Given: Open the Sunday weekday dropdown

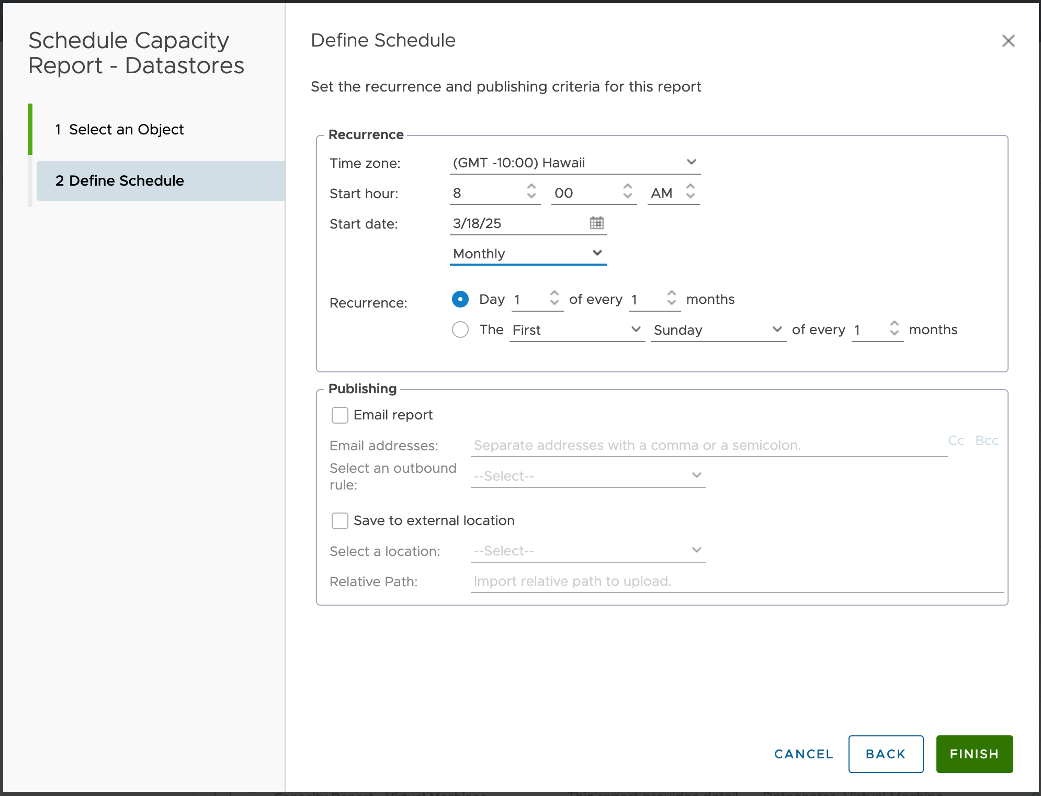Looking at the screenshot, I should pos(718,330).
